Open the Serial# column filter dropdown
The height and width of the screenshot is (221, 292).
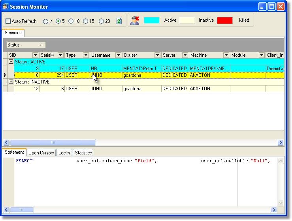(60, 55)
